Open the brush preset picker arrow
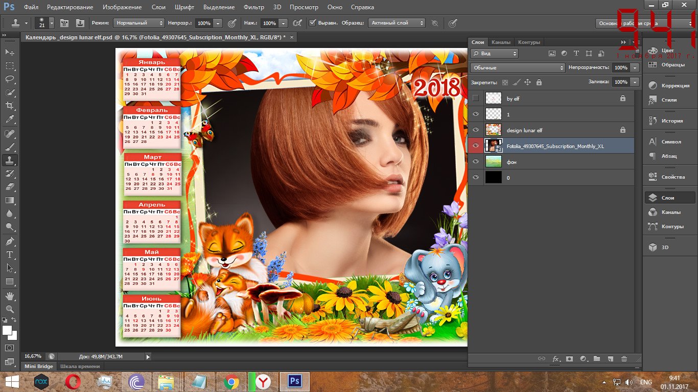The image size is (698, 392). coord(52,23)
